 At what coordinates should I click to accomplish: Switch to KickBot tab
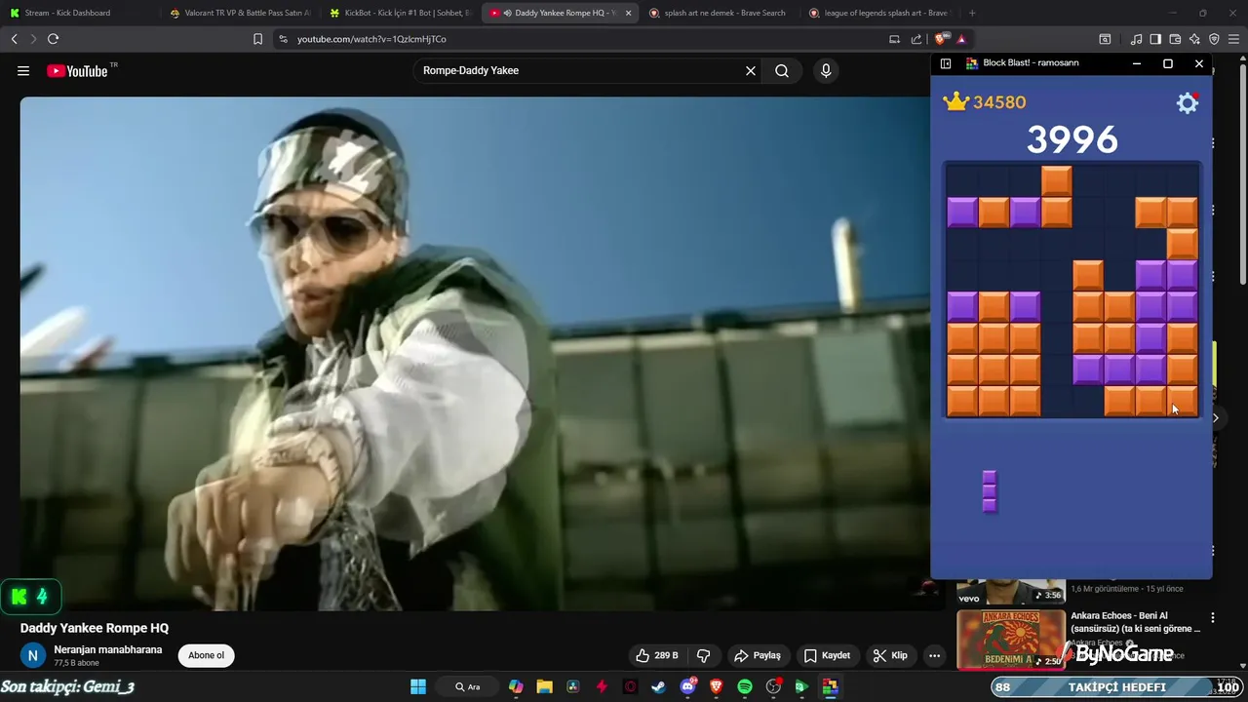[400, 13]
